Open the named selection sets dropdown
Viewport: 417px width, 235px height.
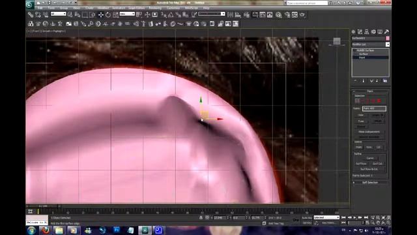tap(211, 14)
